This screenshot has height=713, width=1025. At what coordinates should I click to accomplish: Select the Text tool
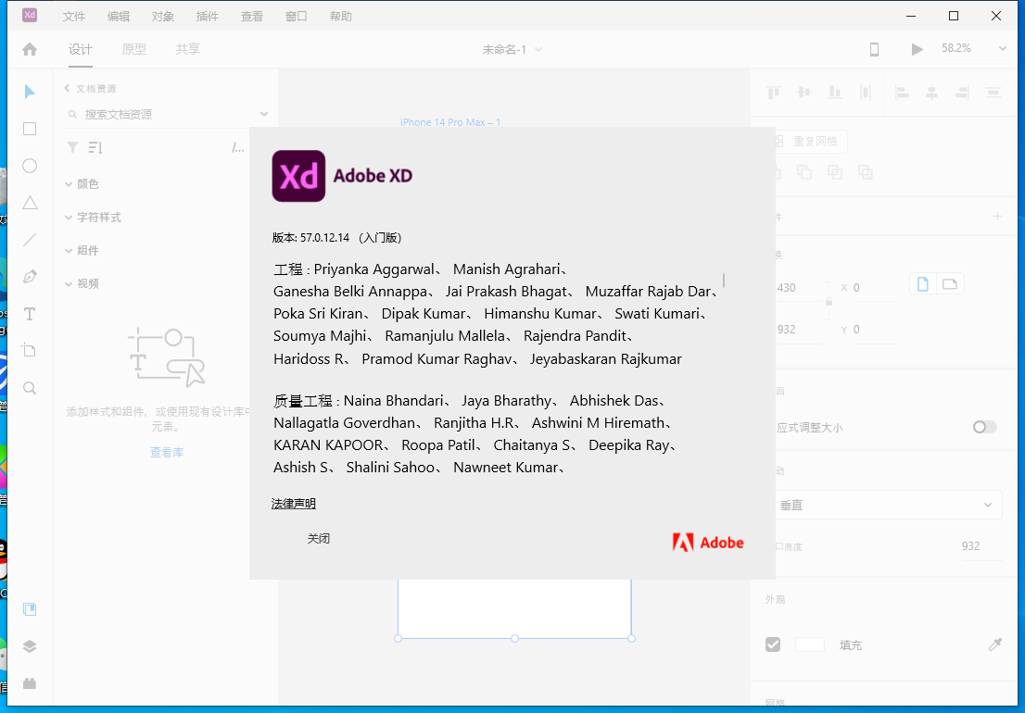coord(29,314)
